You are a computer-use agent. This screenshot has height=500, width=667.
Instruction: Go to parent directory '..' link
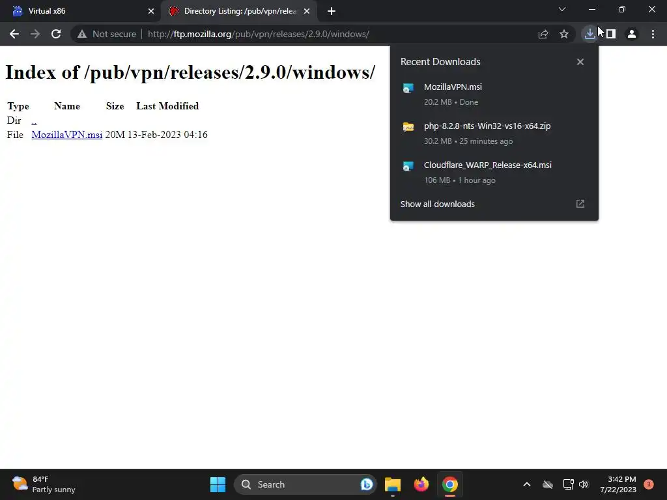pyautogui.click(x=34, y=120)
